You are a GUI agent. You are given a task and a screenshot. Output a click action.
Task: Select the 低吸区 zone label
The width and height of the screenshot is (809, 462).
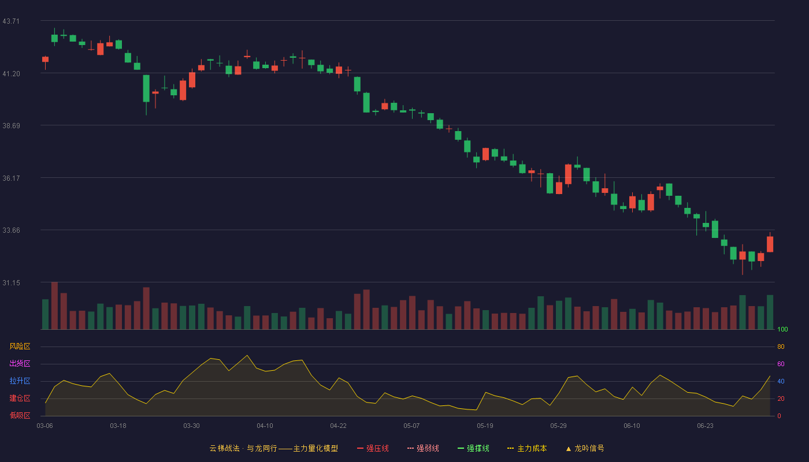click(x=20, y=415)
